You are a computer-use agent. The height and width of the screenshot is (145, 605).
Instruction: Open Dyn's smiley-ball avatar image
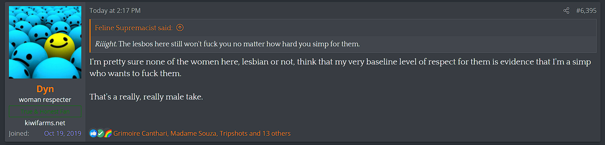tap(45, 43)
